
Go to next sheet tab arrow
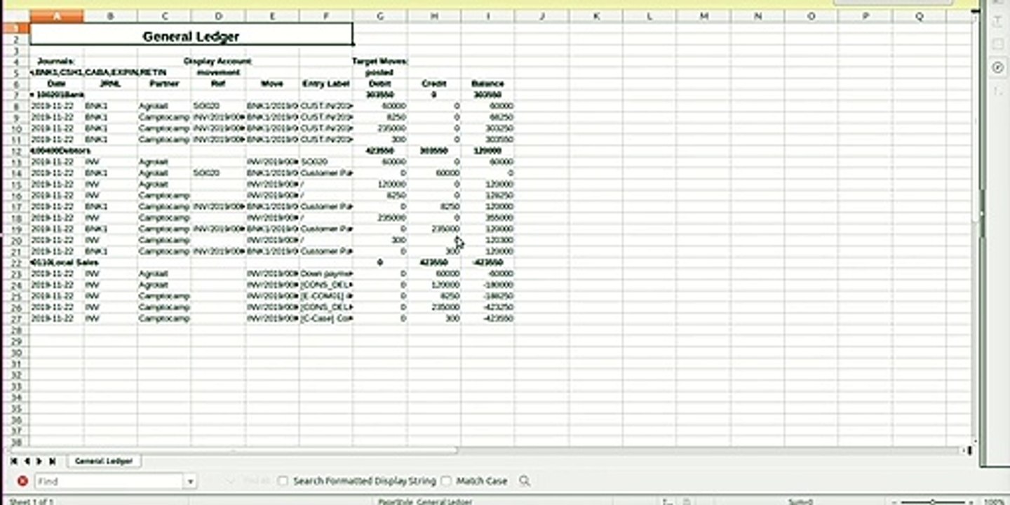tap(39, 461)
